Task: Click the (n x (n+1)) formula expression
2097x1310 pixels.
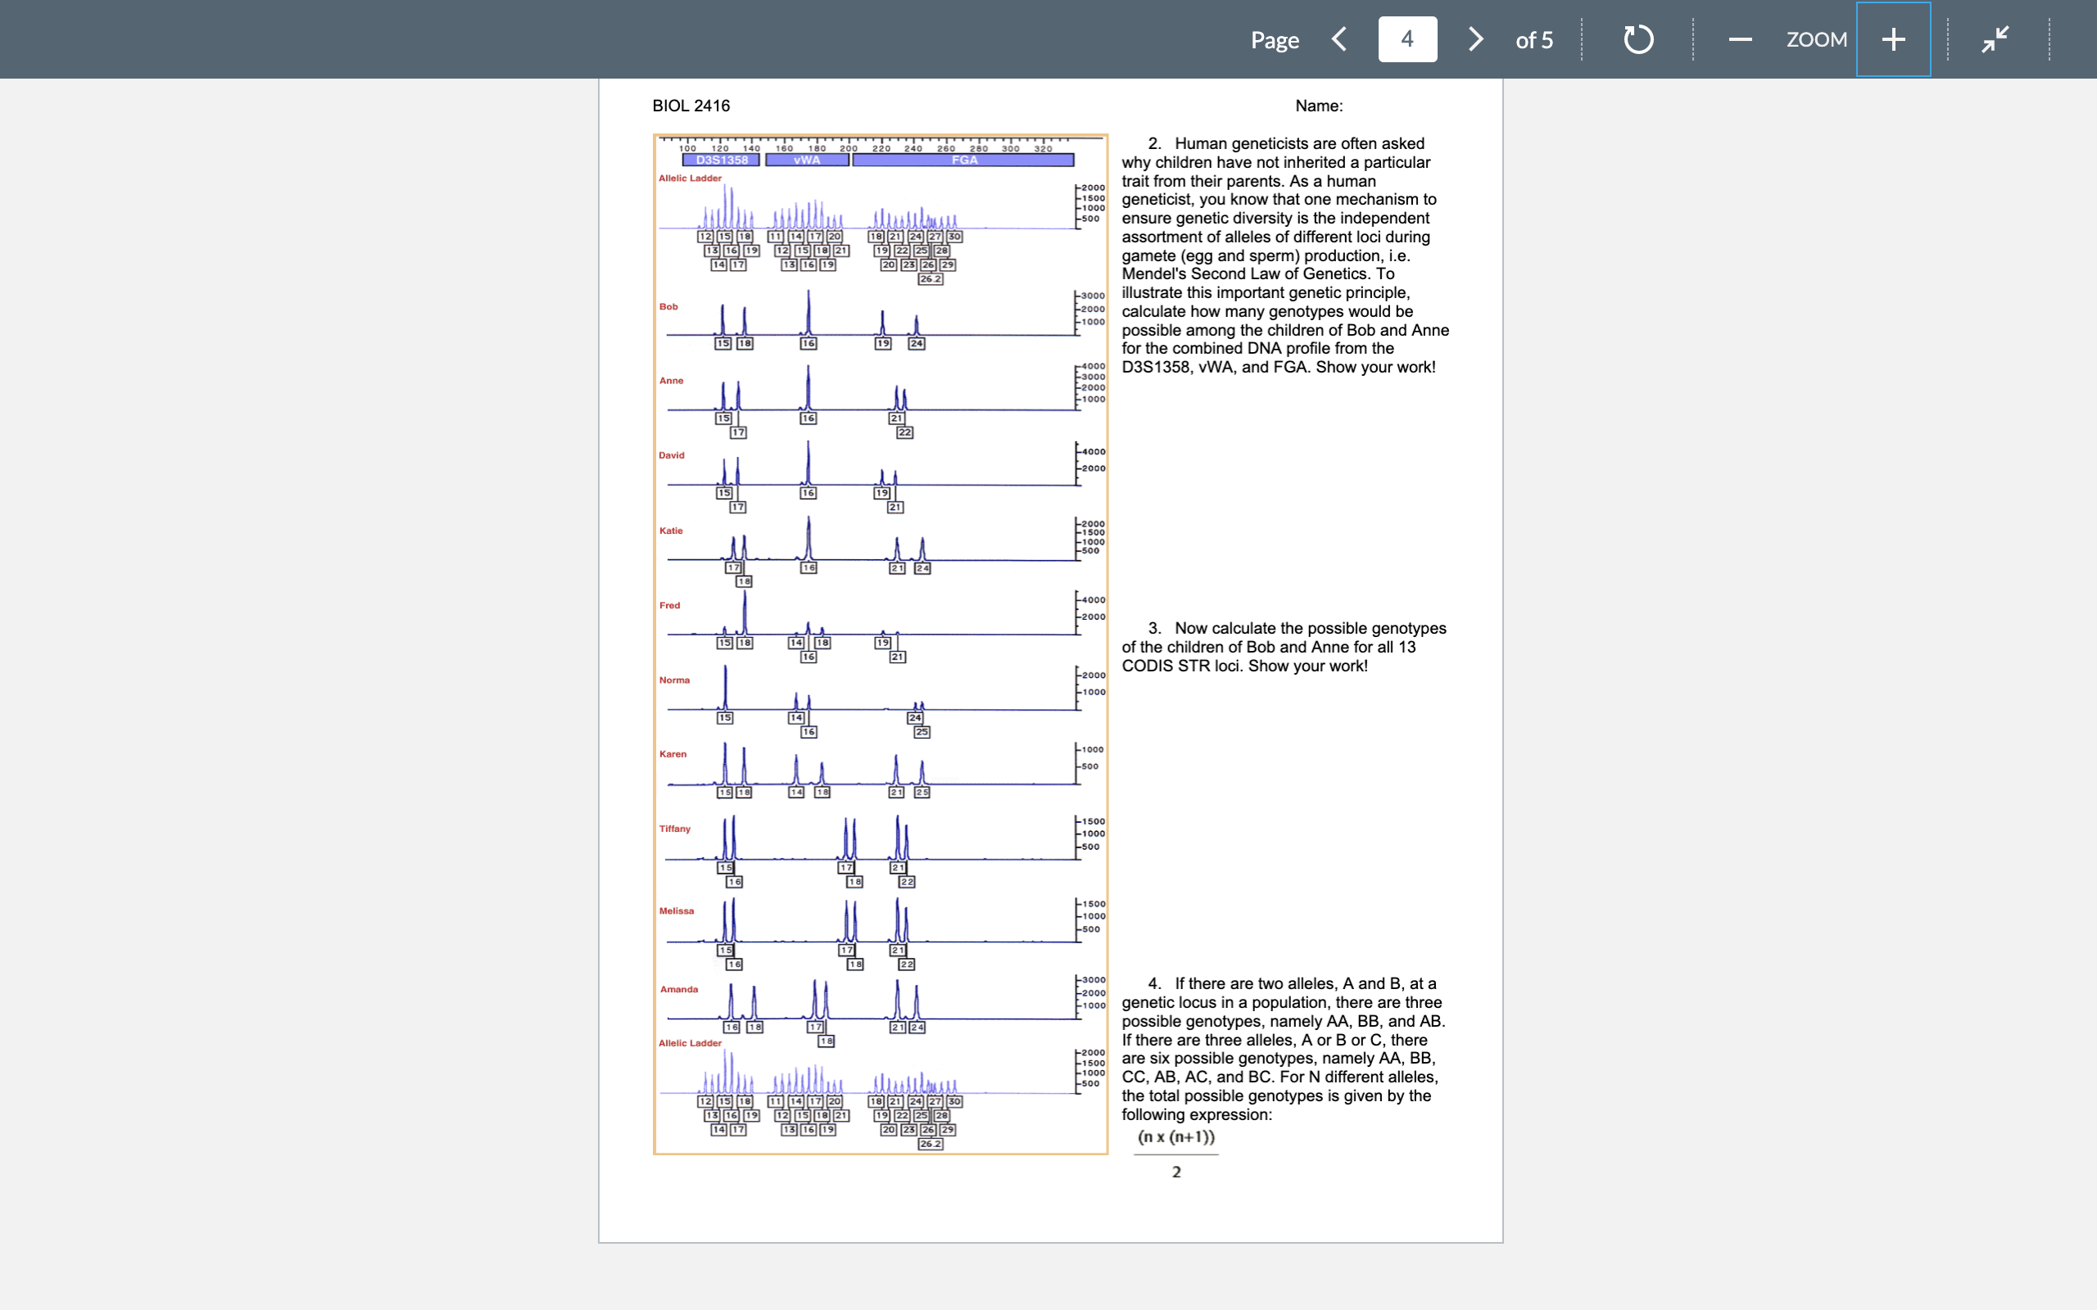Action: click(1176, 1136)
